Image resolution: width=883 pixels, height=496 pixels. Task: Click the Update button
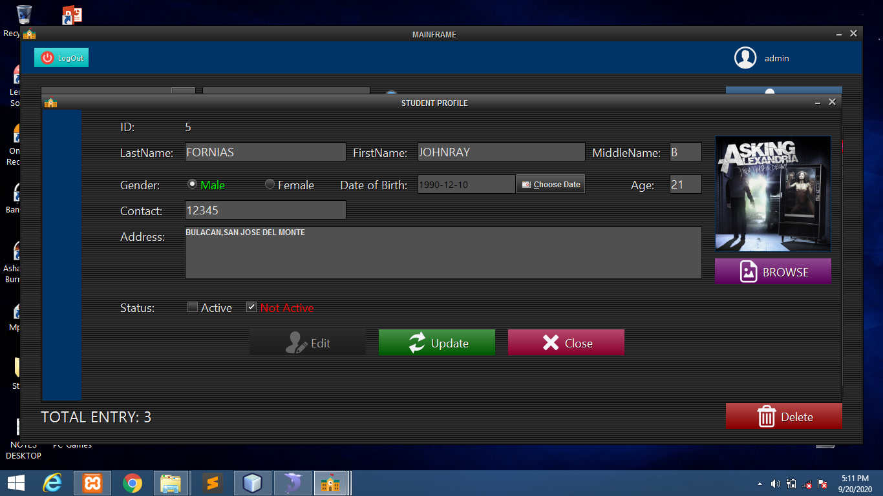[x=436, y=343]
